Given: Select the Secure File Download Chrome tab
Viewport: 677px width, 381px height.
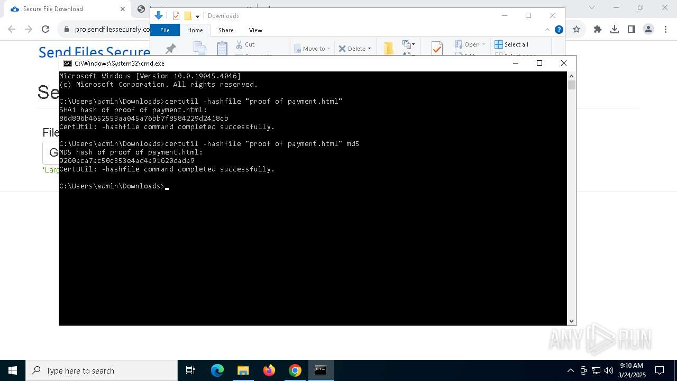Looking at the screenshot, I should click(x=68, y=9).
